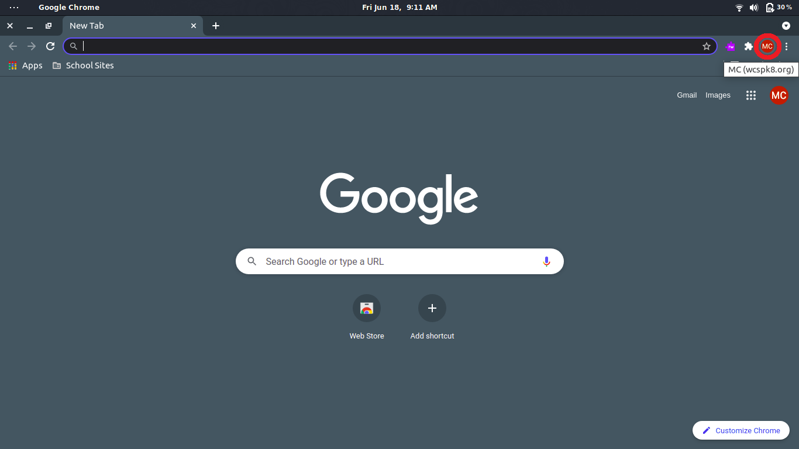Bookmark this tab with the star icon
The width and height of the screenshot is (799, 449).
tap(707, 46)
